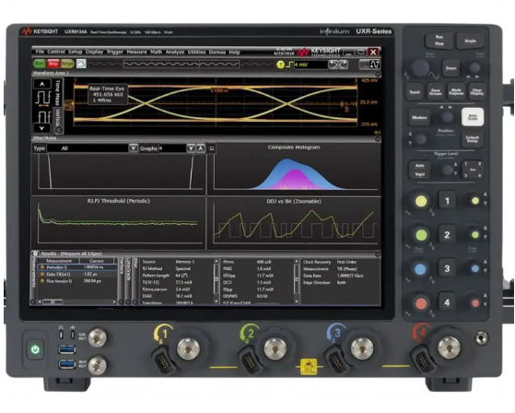The image size is (515, 413).
Task: Click the green on-screen Run button
Action: point(39,64)
